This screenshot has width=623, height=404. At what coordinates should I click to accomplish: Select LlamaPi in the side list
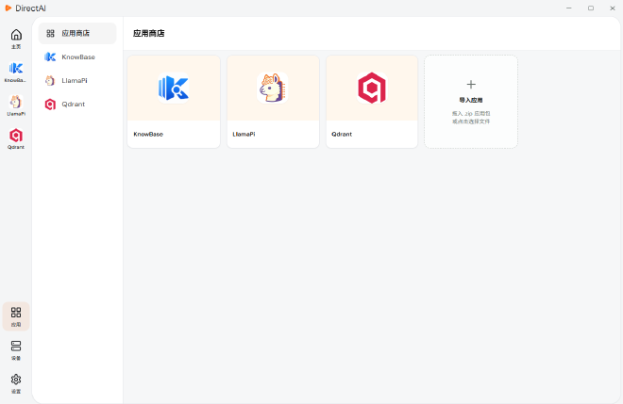[x=77, y=80]
